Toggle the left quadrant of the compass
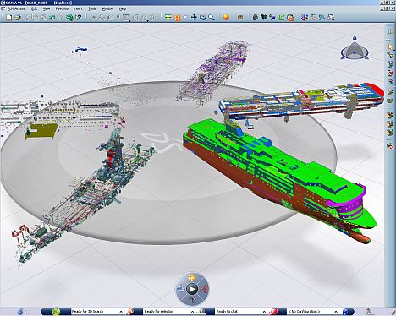 click(180, 289)
